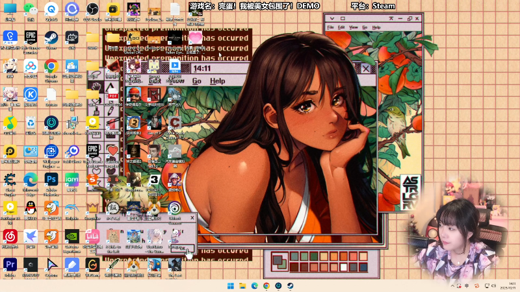Open the Windows Start menu
520x292 pixels.
coord(231,286)
